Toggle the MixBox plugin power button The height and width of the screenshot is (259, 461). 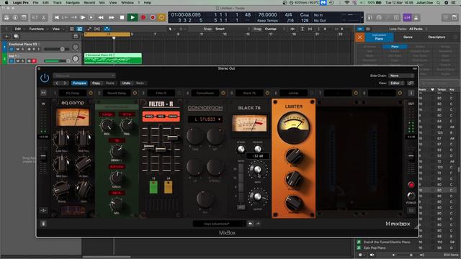tap(45, 78)
